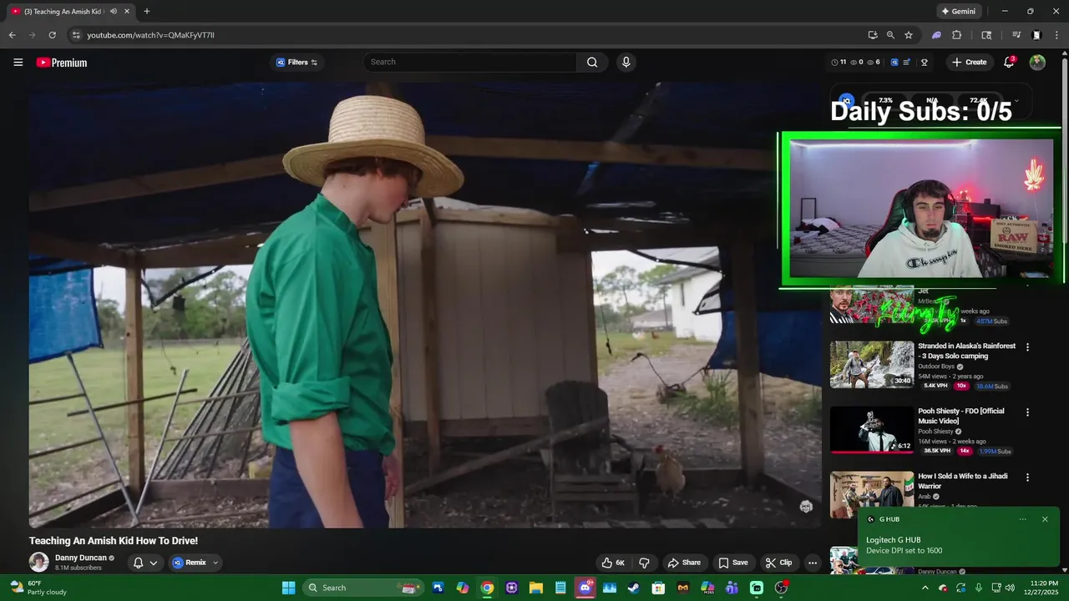This screenshot has width=1069, height=601.
Task: Open the volume control in system tray
Action: click(x=1010, y=588)
